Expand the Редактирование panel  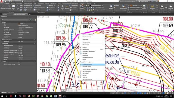pyautogui.click(x=42, y=12)
